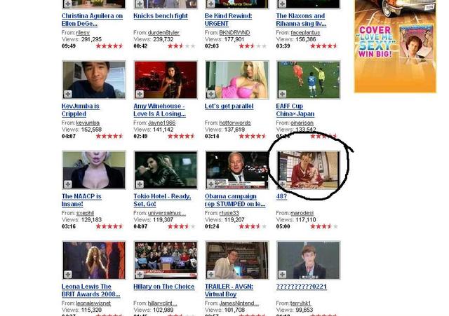Open the EAFF Cup soccer match thumbnail
The image size is (449, 316).
pyautogui.click(x=309, y=80)
